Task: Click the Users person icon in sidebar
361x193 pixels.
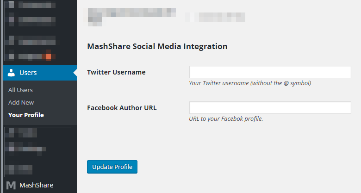Action: 12,73
